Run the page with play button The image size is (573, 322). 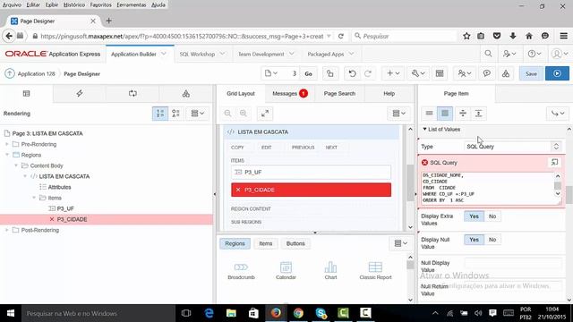557,73
